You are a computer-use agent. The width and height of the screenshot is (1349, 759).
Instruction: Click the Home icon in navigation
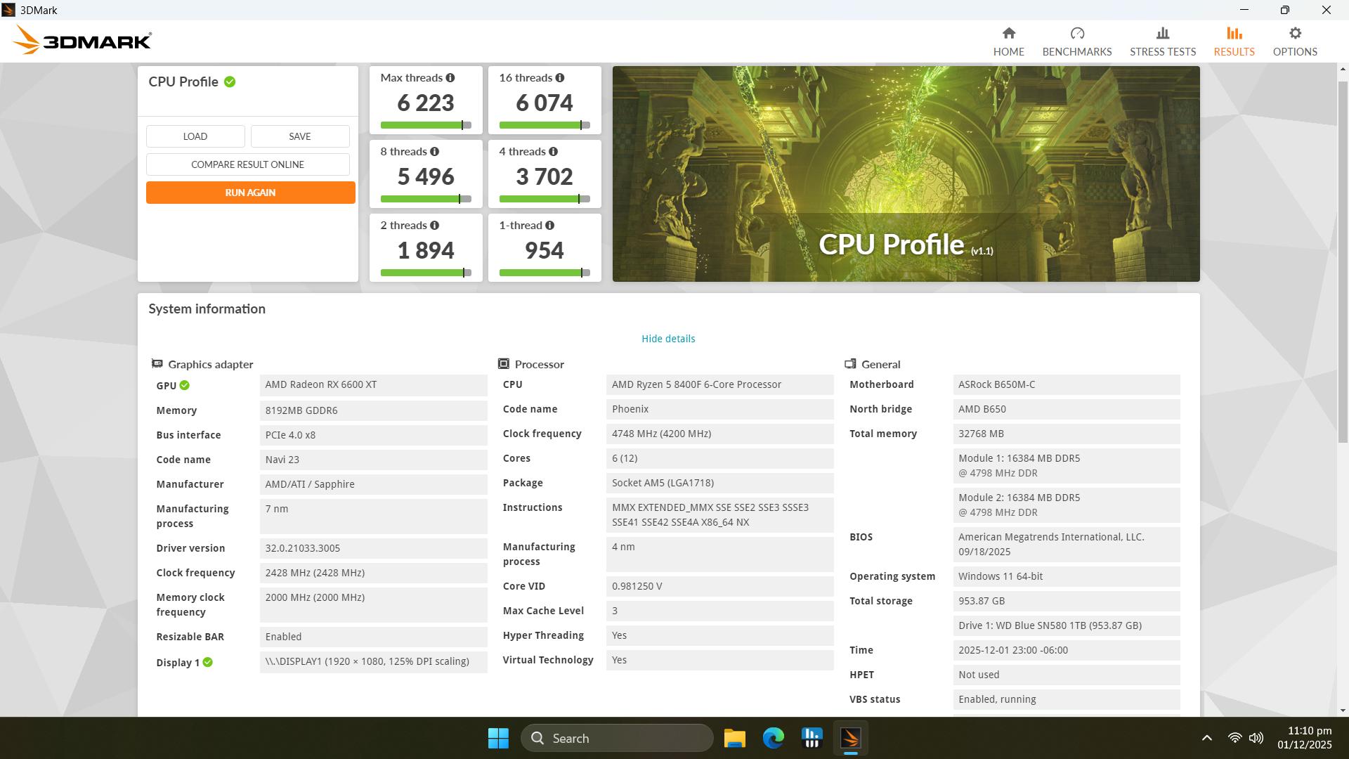(1008, 33)
